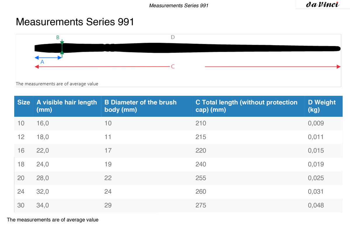Viewport: 350px width, 227px height.
Task: Click the diameter value 24 cell
Action: (x=108, y=191)
